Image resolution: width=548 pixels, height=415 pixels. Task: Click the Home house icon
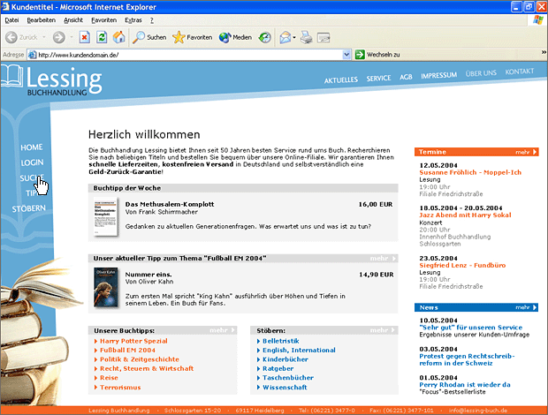pyautogui.click(x=118, y=37)
